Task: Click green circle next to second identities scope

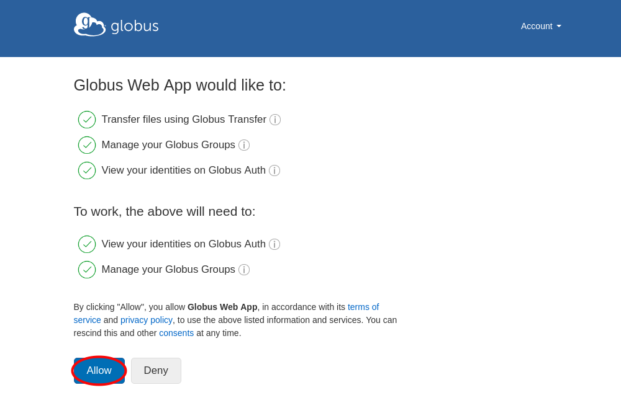Action: tap(86, 244)
